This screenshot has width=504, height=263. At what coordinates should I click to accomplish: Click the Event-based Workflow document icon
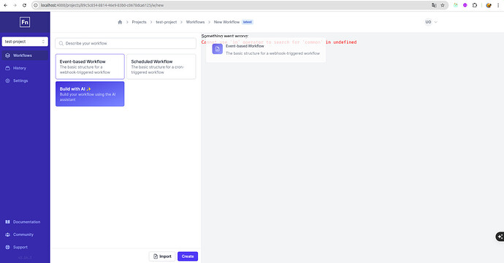[217, 49]
